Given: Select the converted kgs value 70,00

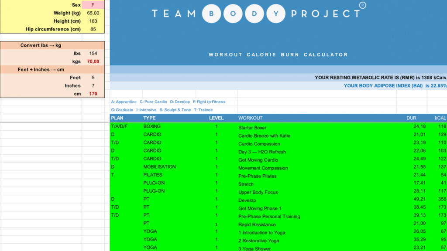Looking at the screenshot, I should click(x=94, y=61).
